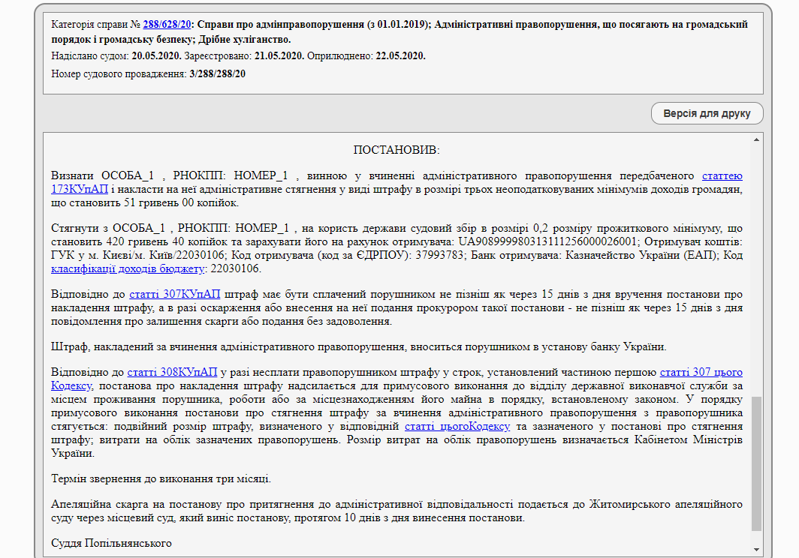Click the 'ПОСТАНОВИВ:' heading
Viewport: 799px width, 558px height.
click(x=396, y=150)
